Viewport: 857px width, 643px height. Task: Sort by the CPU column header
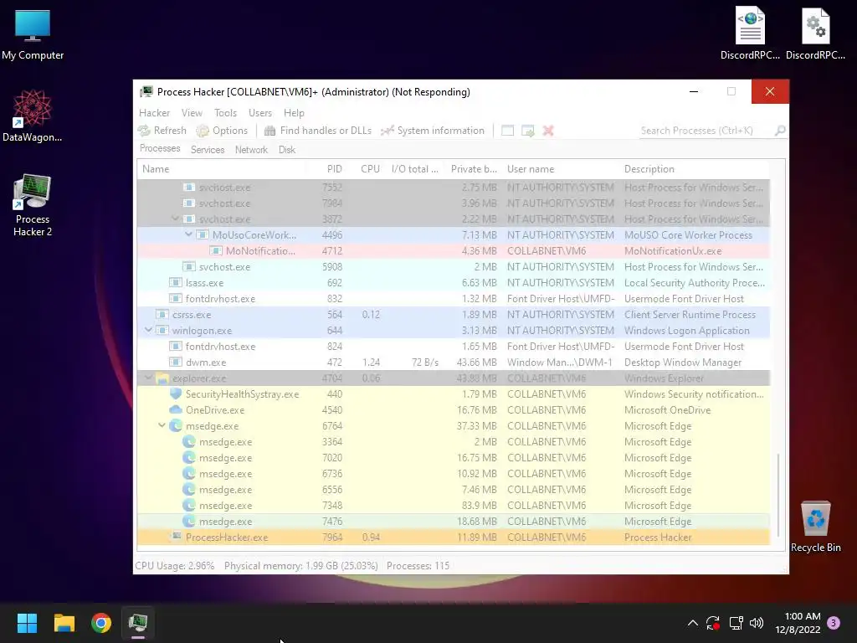point(367,169)
